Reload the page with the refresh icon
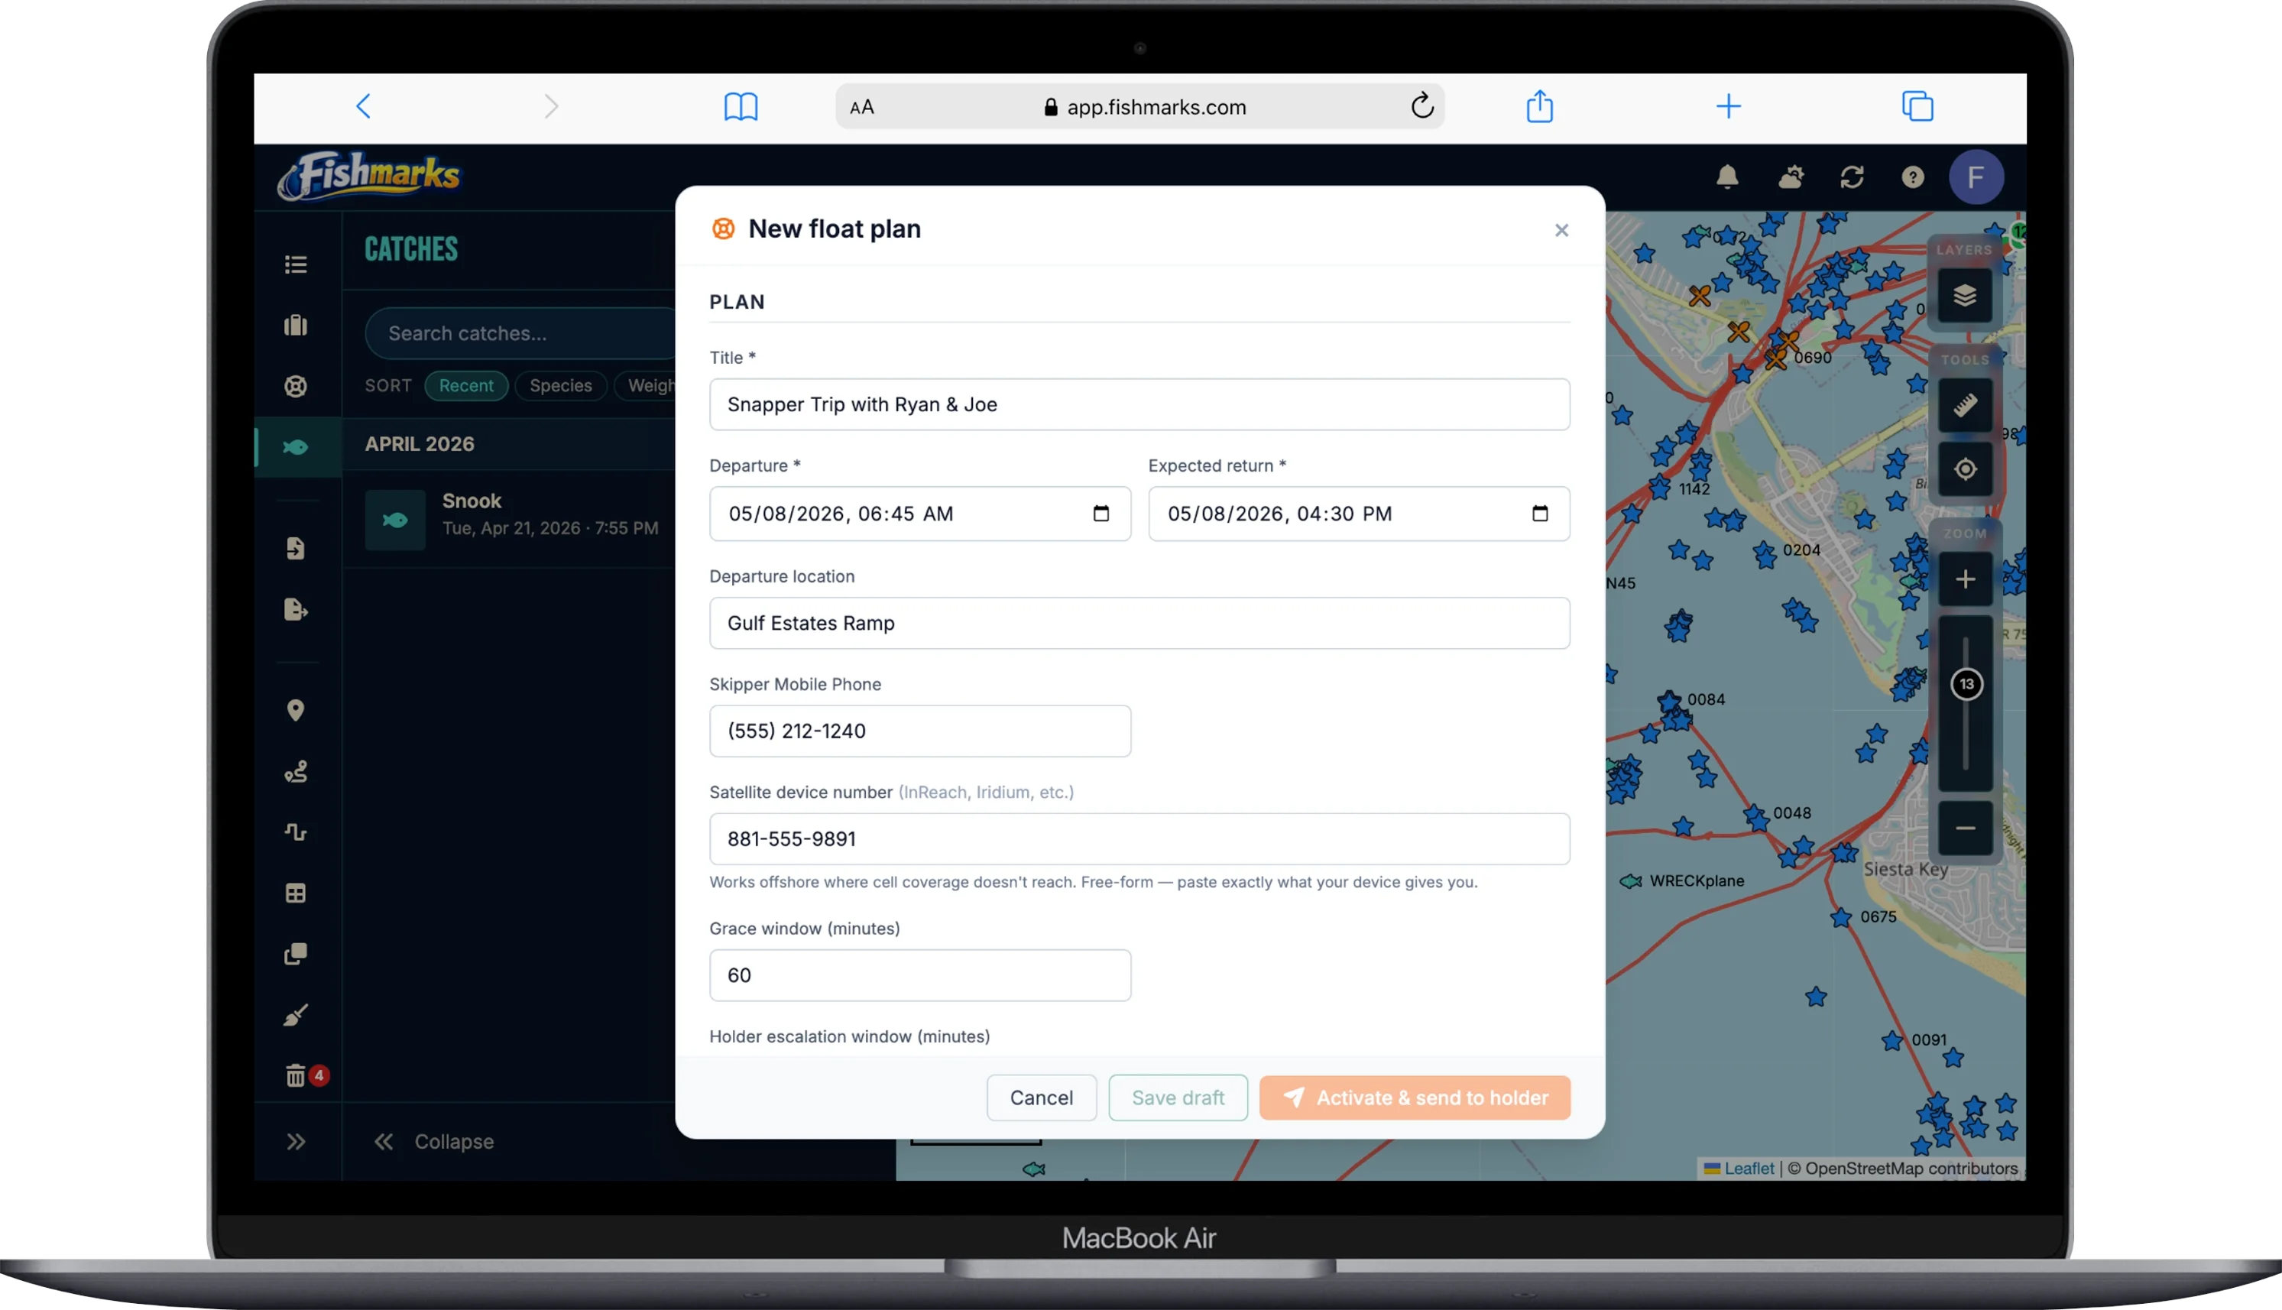This screenshot has width=2282, height=1310. tap(1421, 106)
